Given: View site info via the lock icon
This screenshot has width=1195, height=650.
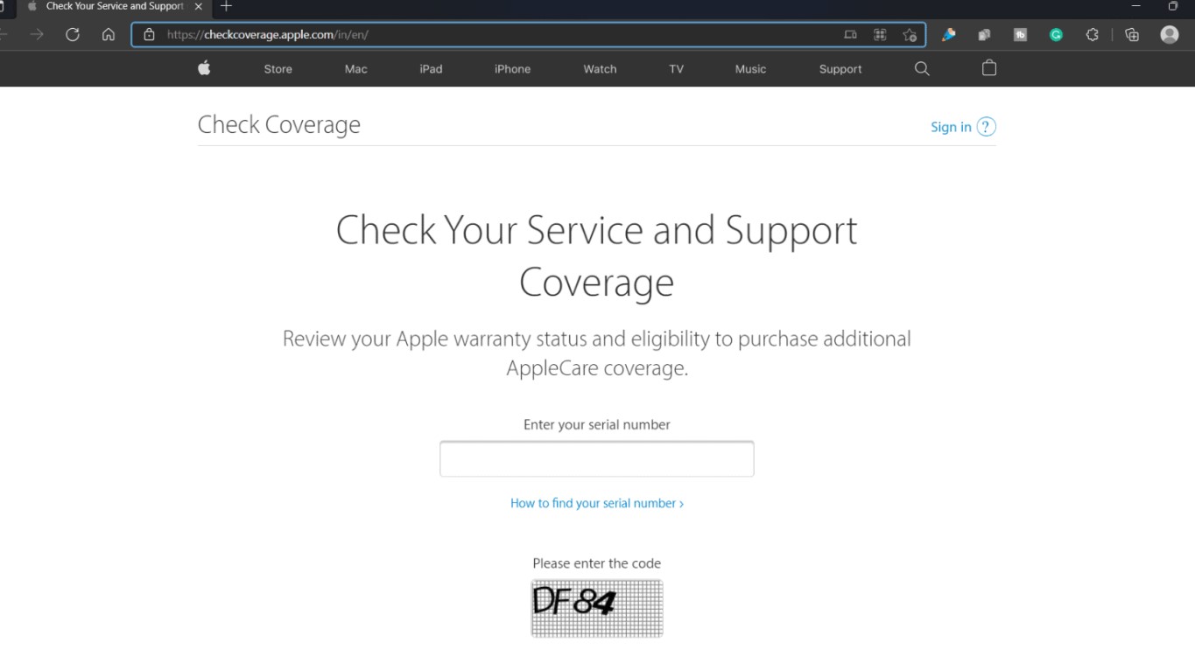Looking at the screenshot, I should click(x=149, y=34).
